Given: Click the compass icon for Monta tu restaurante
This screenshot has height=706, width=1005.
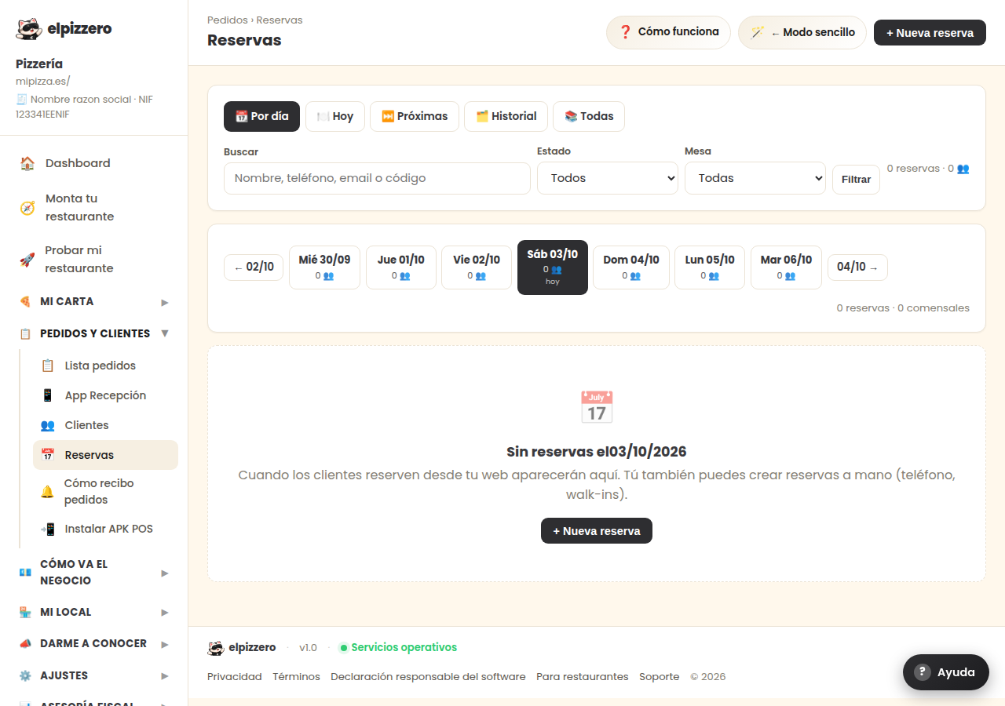Looking at the screenshot, I should click(27, 208).
